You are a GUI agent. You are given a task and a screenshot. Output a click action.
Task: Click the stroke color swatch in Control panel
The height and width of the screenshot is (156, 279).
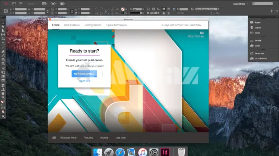click(123, 13)
